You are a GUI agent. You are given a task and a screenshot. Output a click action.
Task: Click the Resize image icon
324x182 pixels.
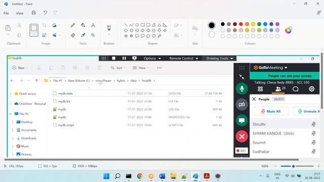click(x=44, y=35)
